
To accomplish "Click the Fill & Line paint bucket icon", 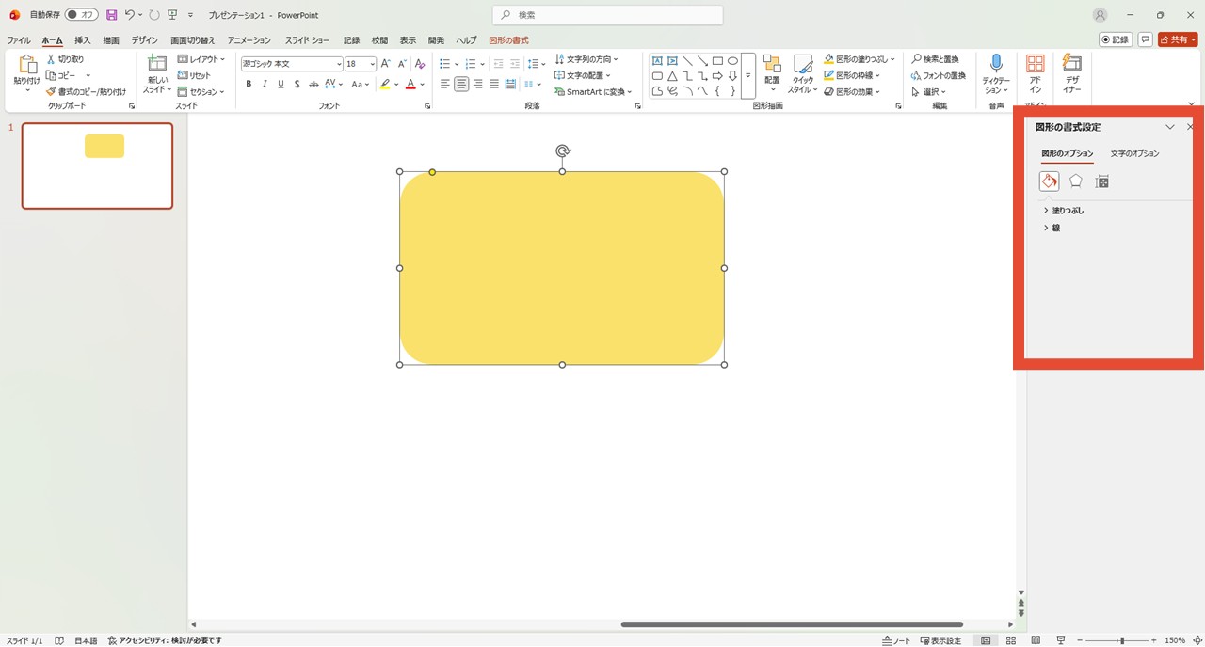I will (1049, 181).
